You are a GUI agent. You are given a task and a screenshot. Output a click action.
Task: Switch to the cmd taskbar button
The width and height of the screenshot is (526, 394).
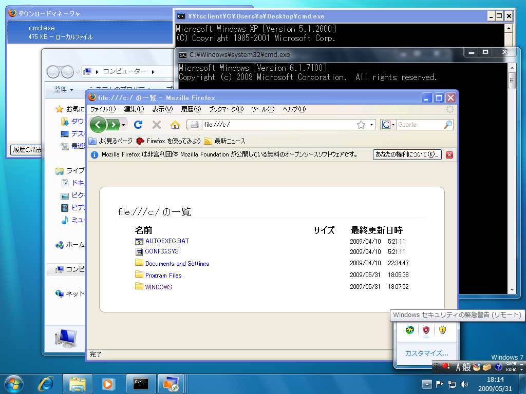click(141, 384)
